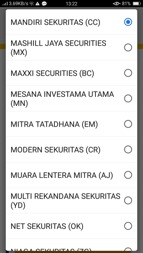Select the Mandiri Sekuritas (CC) radio button

click(x=128, y=22)
